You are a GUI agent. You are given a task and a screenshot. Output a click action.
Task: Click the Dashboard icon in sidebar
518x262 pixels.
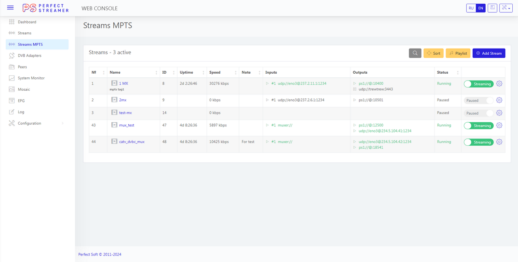12,22
